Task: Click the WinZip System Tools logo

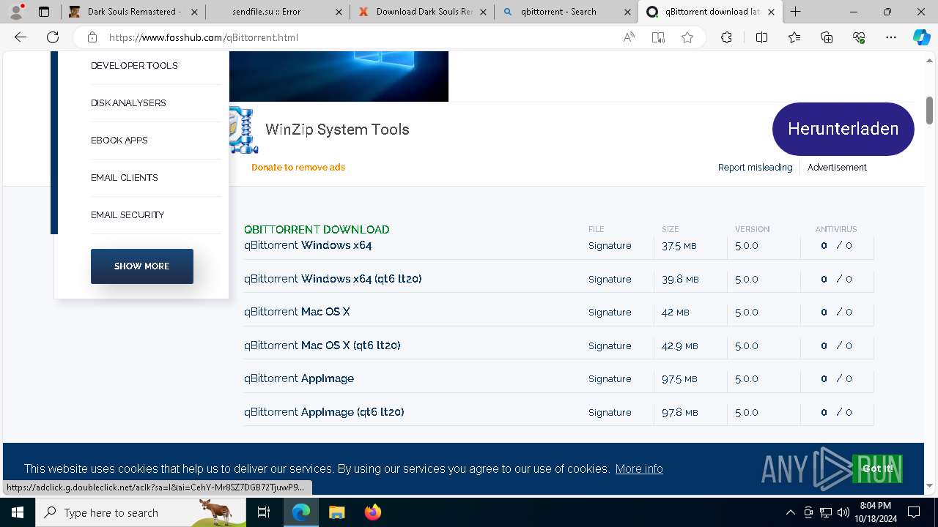Action: pyautogui.click(x=243, y=130)
